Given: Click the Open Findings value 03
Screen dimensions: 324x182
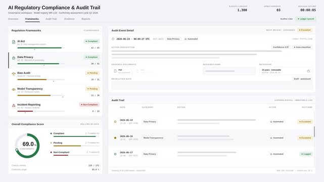Looking at the screenshot, I should coord(279,10).
